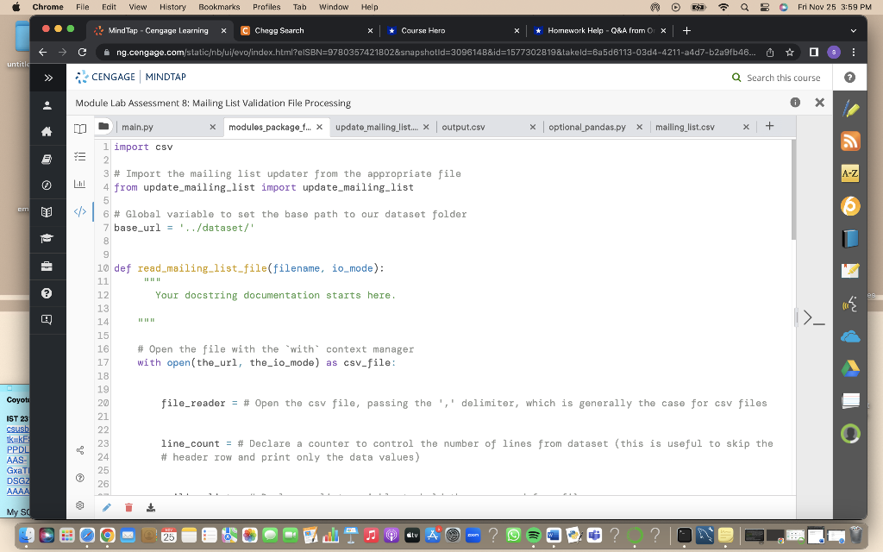Click the info icon on the assessment header
This screenshot has width=883, height=552.
794,102
